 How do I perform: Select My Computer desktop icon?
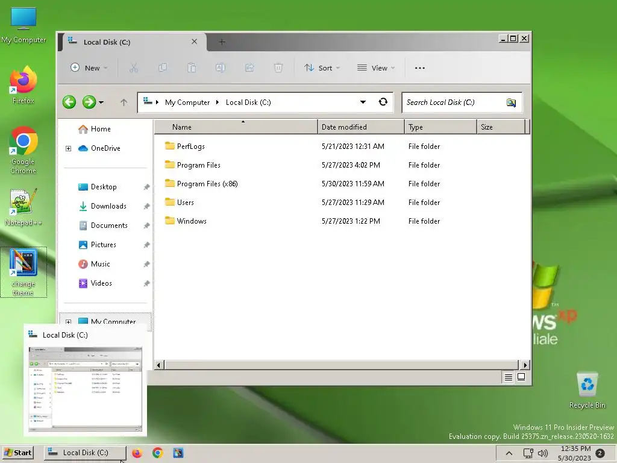click(23, 25)
